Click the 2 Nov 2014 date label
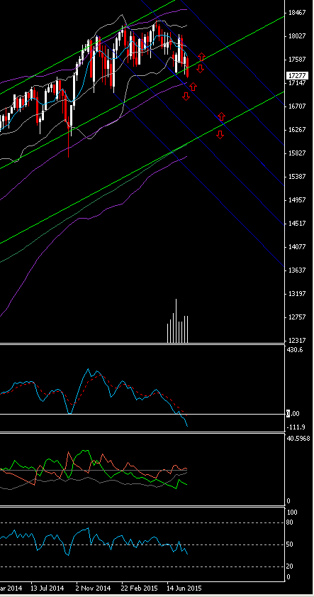 pyautogui.click(x=94, y=588)
